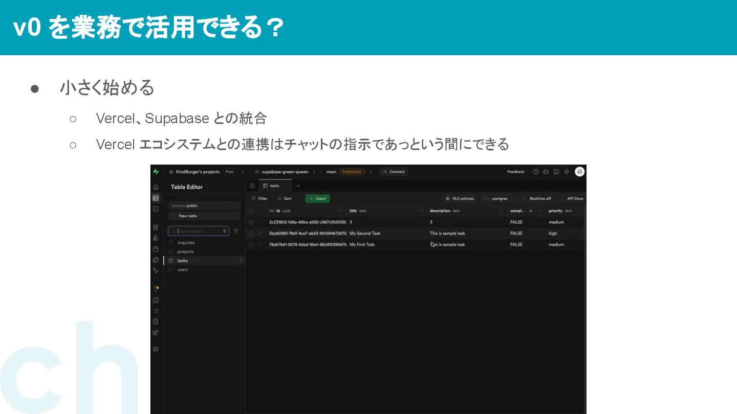Image resolution: width=737 pixels, height=414 pixels.
Task: Click the Connect button
Action: click(394, 172)
